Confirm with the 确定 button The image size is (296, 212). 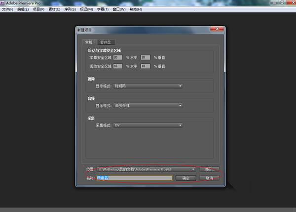coord(186,178)
